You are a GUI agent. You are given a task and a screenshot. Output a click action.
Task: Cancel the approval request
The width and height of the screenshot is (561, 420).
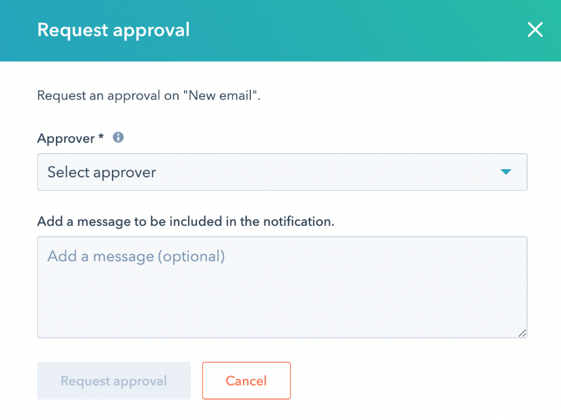(246, 381)
